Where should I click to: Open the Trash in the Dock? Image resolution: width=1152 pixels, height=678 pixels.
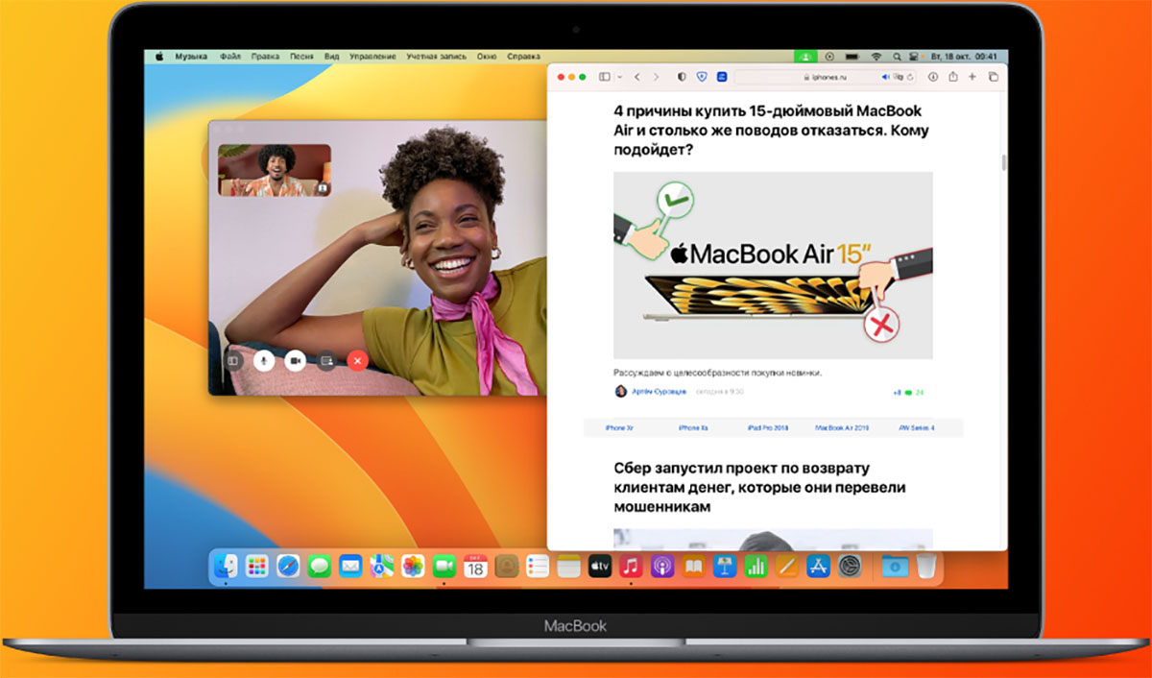pos(925,566)
